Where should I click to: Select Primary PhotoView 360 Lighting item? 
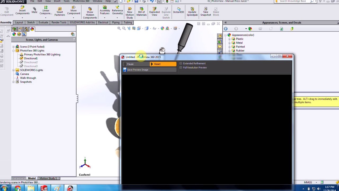(42, 55)
